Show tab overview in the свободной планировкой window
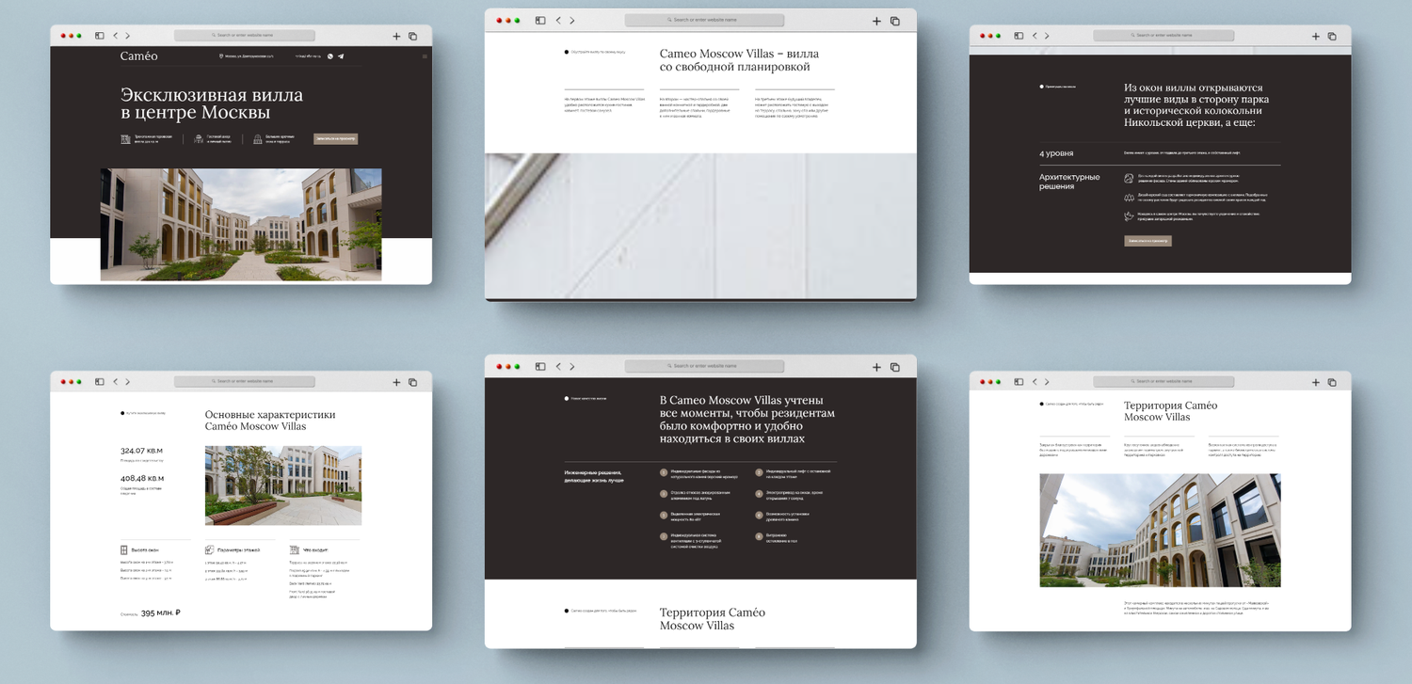Viewport: 1412px width, 684px height. (895, 21)
